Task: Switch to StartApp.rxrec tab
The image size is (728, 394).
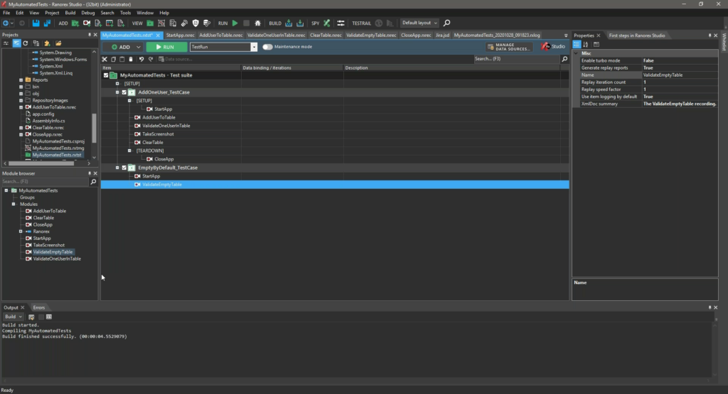Action: 180,35
